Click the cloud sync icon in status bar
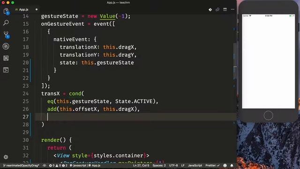This screenshot has height=169, width=300. 45,165
